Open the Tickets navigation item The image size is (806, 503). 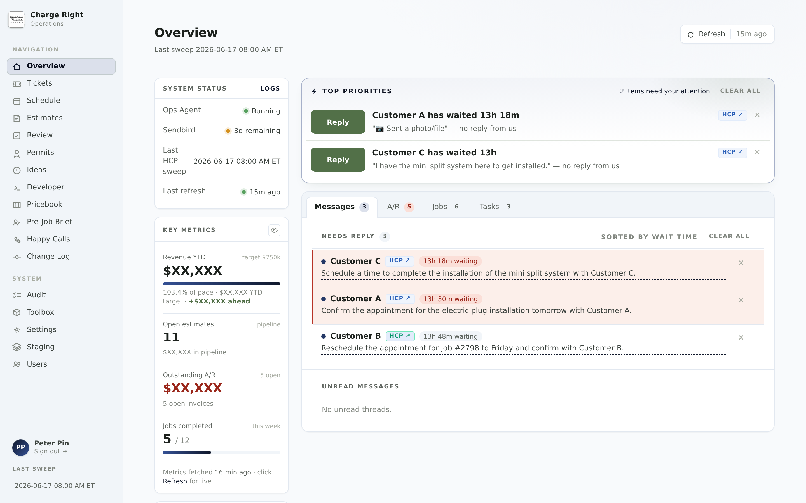pos(61,83)
